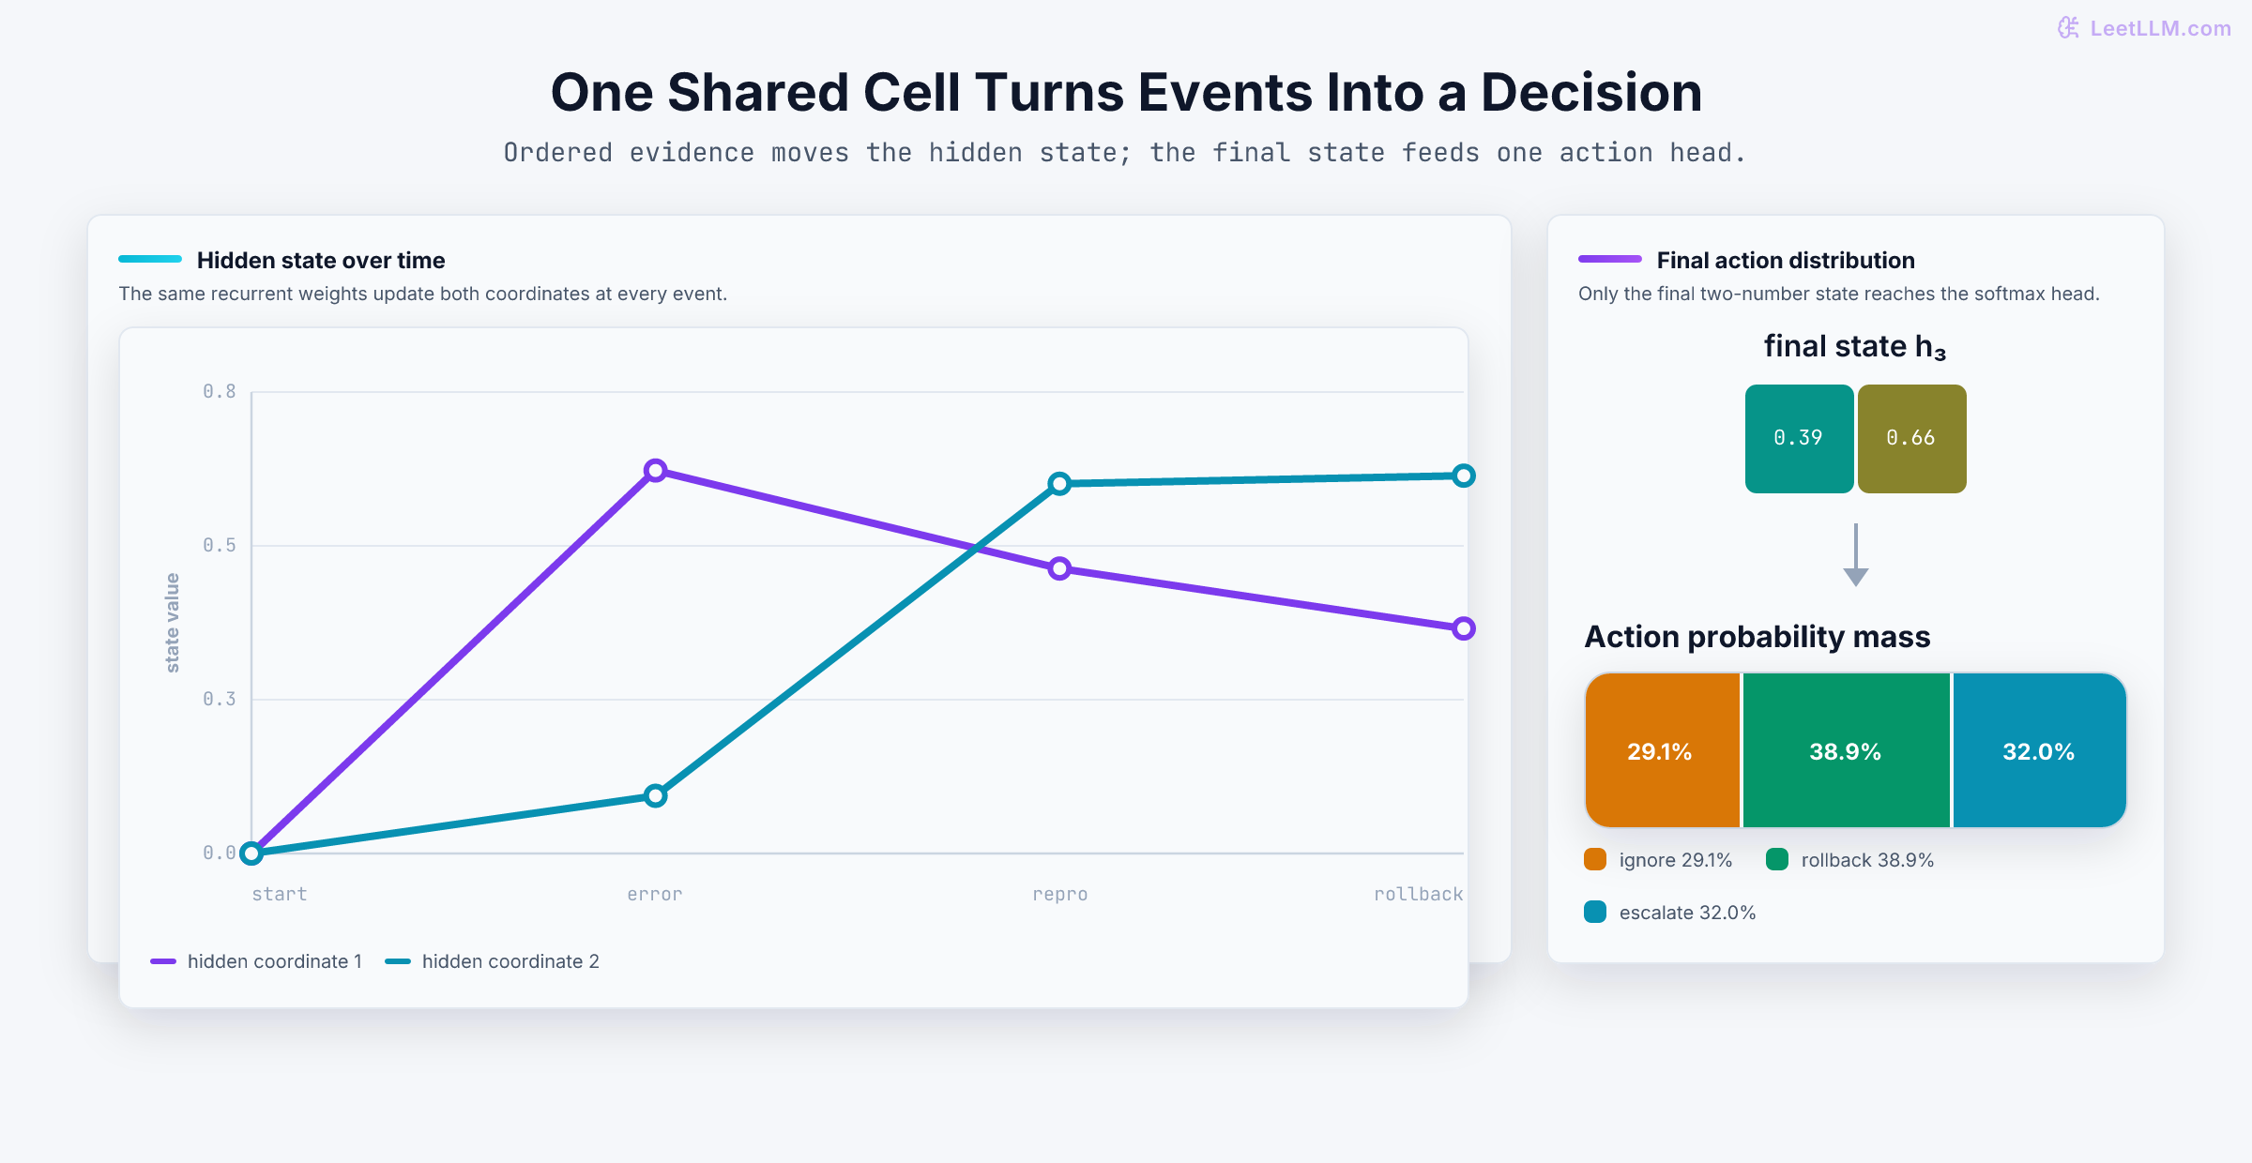Select the teal marker at repro
Viewport: 2252px width, 1163px height.
[1059, 484]
